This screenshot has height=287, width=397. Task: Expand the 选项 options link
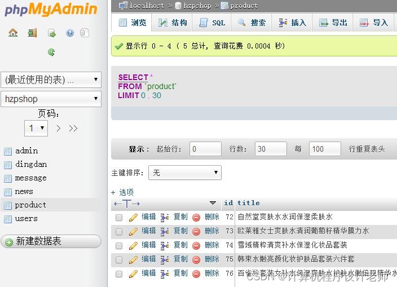tap(122, 192)
